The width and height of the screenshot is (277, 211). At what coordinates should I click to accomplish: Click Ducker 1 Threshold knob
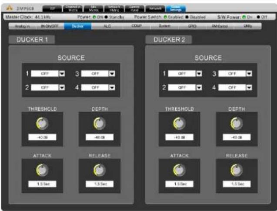[42, 123]
